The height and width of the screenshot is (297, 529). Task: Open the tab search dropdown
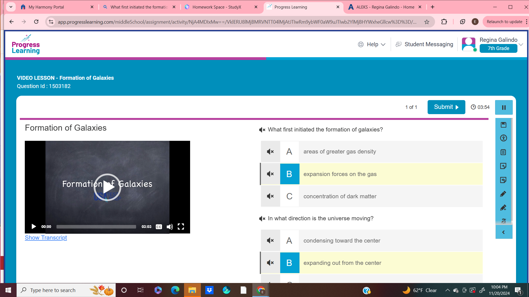coord(11,7)
